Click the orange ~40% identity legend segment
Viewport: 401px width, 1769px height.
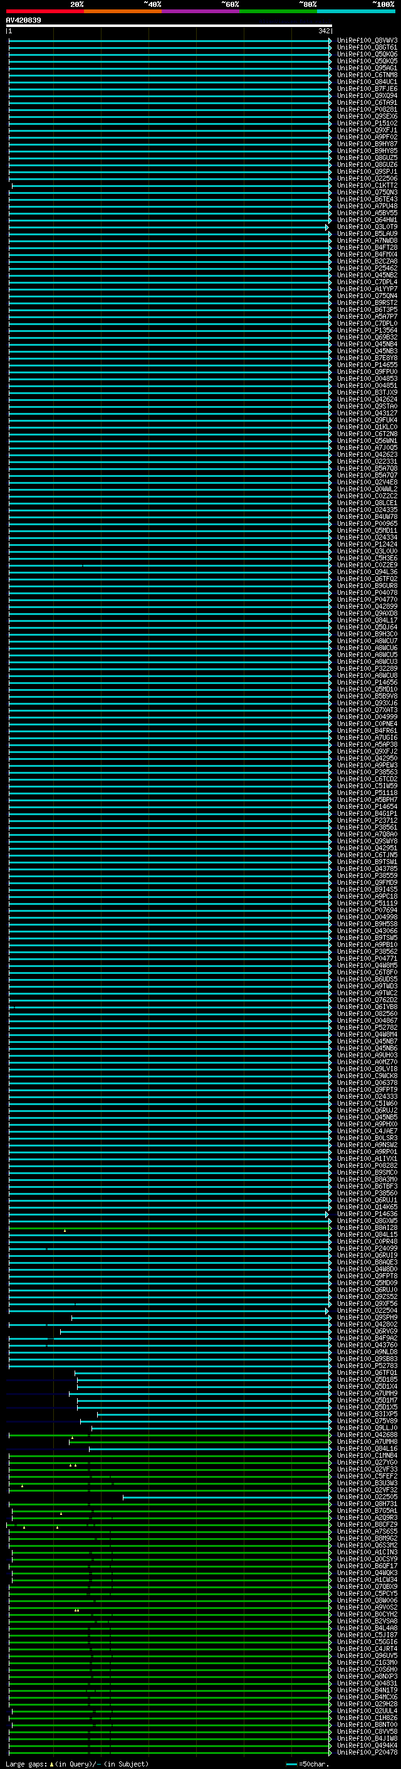coord(123,11)
